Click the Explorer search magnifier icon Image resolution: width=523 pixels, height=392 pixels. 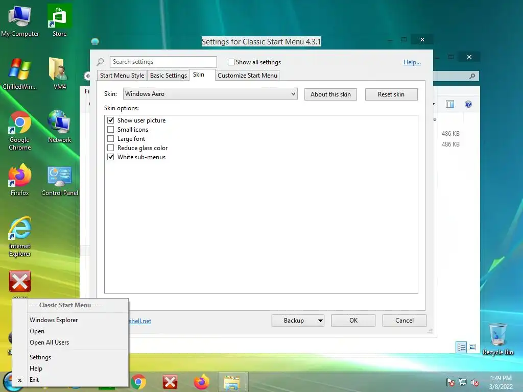click(x=472, y=77)
